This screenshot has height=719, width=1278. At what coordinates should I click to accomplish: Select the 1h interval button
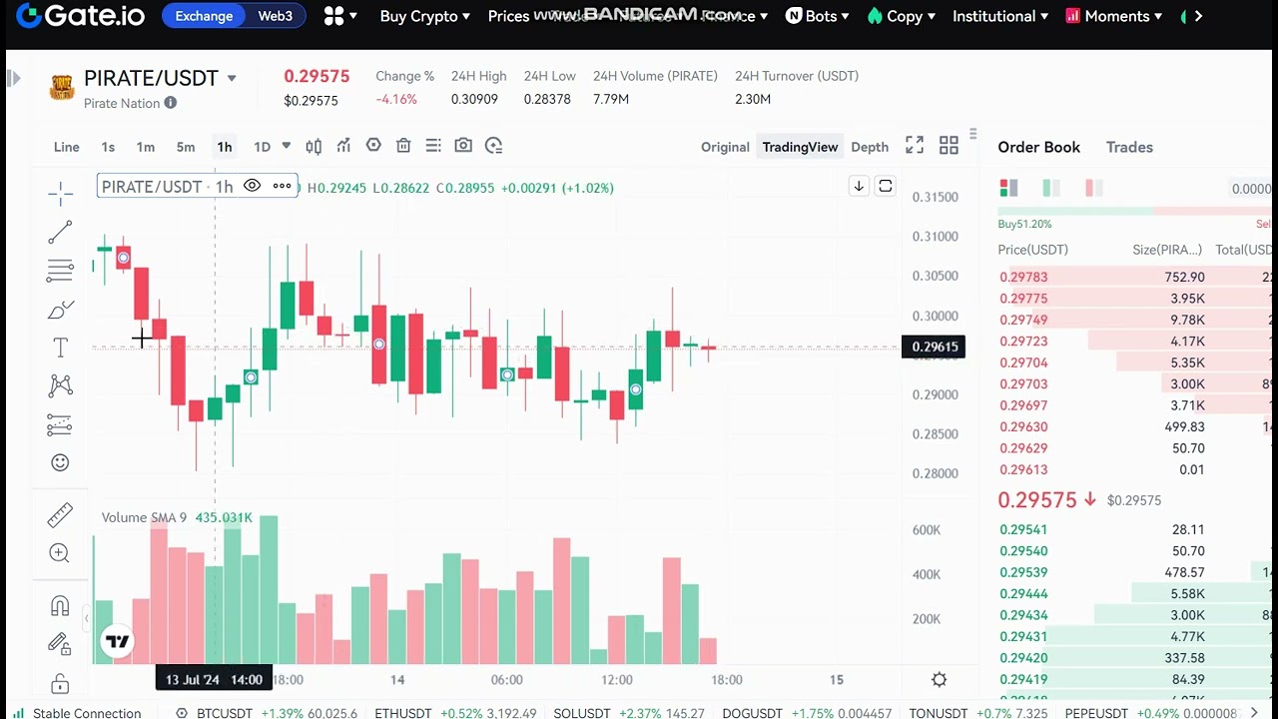point(225,147)
